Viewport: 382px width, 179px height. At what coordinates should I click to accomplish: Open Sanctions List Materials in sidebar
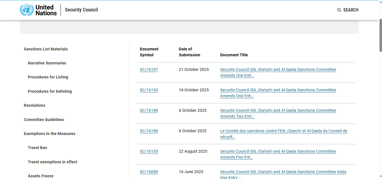(x=46, y=49)
